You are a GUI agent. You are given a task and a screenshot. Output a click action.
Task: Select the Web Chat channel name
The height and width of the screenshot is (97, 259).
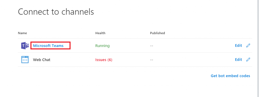pos(42,60)
